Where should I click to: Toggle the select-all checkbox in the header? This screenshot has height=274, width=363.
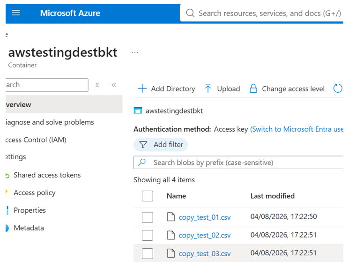pos(148,196)
